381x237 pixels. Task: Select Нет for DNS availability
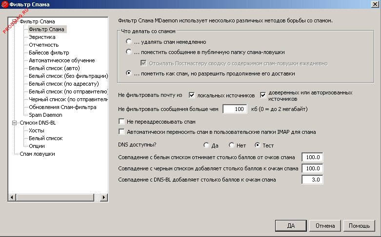tap(231, 146)
